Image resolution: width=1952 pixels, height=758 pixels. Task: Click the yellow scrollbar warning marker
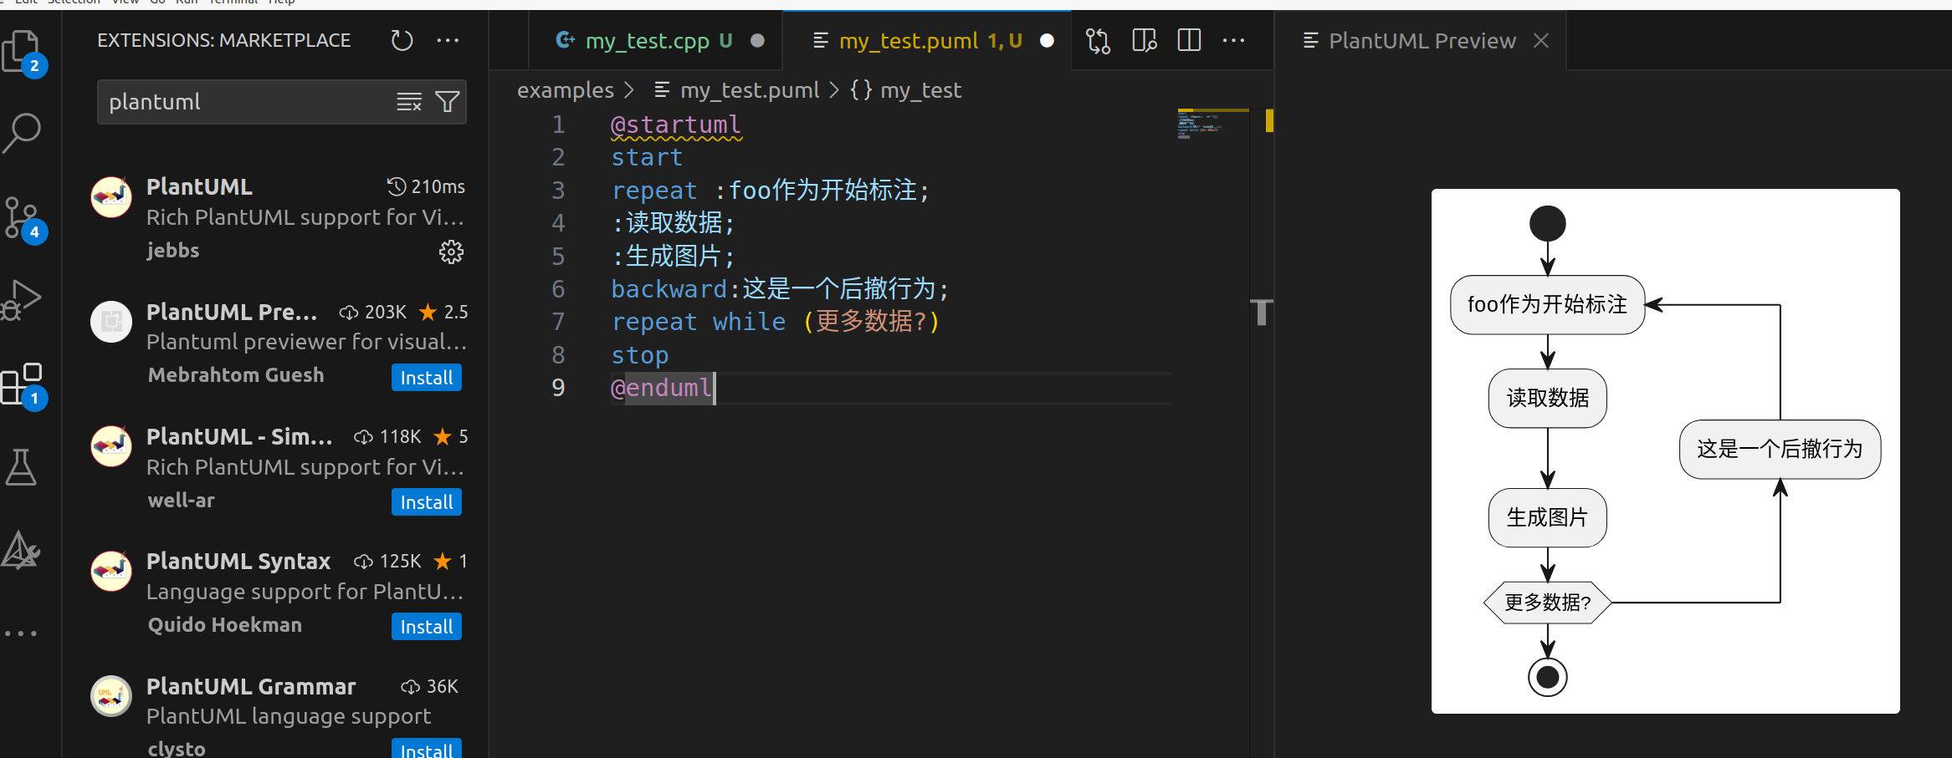(x=1269, y=121)
